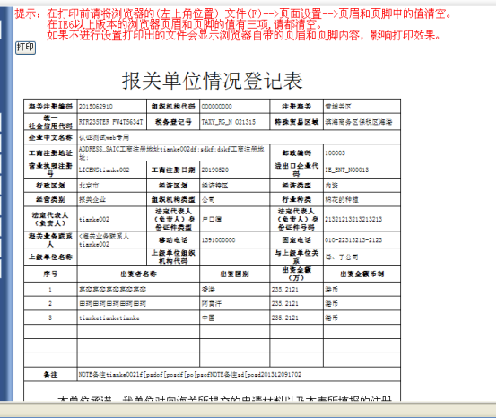This screenshot has width=497, height=418.
Task: Select the tianketianketianke investor name
Action: (x=109, y=318)
